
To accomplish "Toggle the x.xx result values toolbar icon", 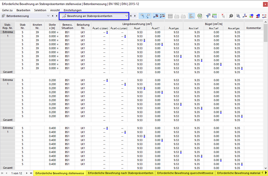I will click(162, 16).
